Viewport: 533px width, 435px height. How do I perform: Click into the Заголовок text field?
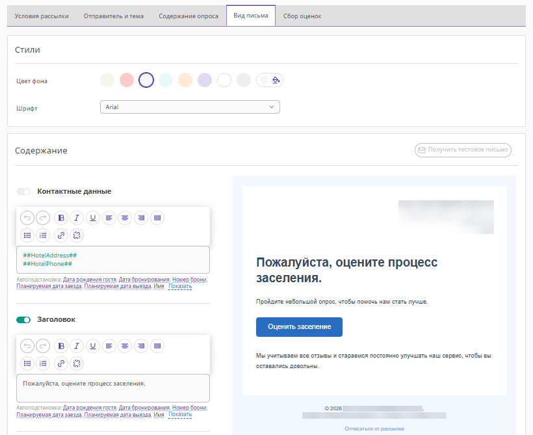[112, 388]
